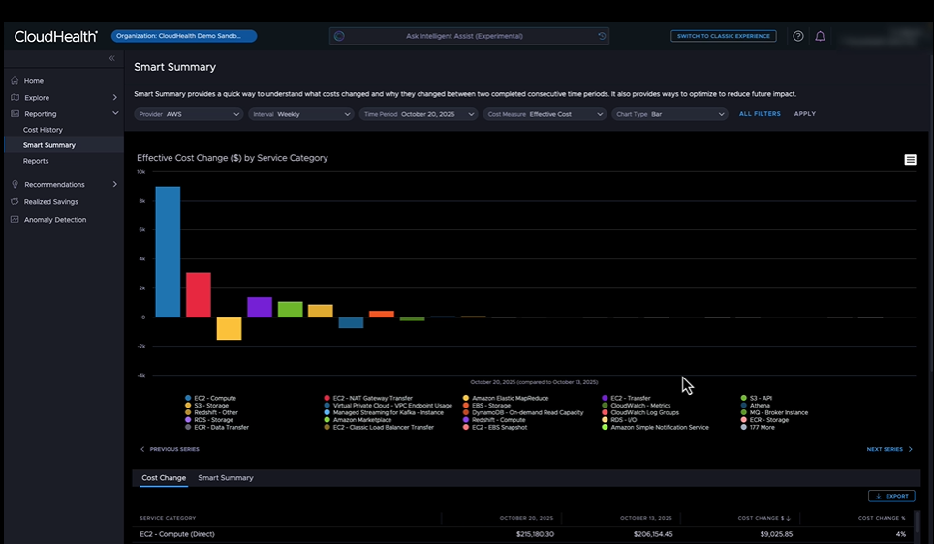Viewport: 934px width, 544px height.
Task: Click the purple bar in the chart
Action: [260, 307]
